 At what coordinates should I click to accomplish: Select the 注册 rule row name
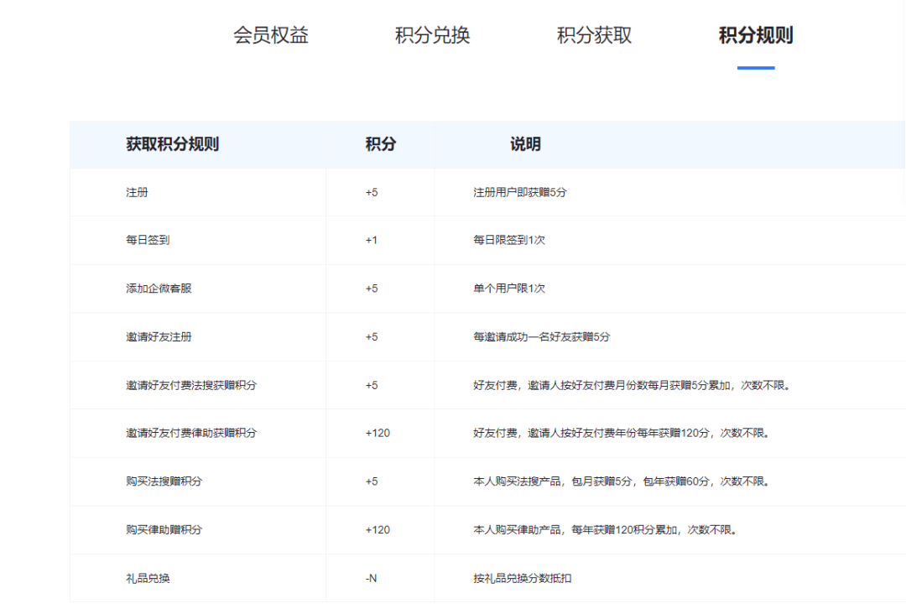click(137, 192)
